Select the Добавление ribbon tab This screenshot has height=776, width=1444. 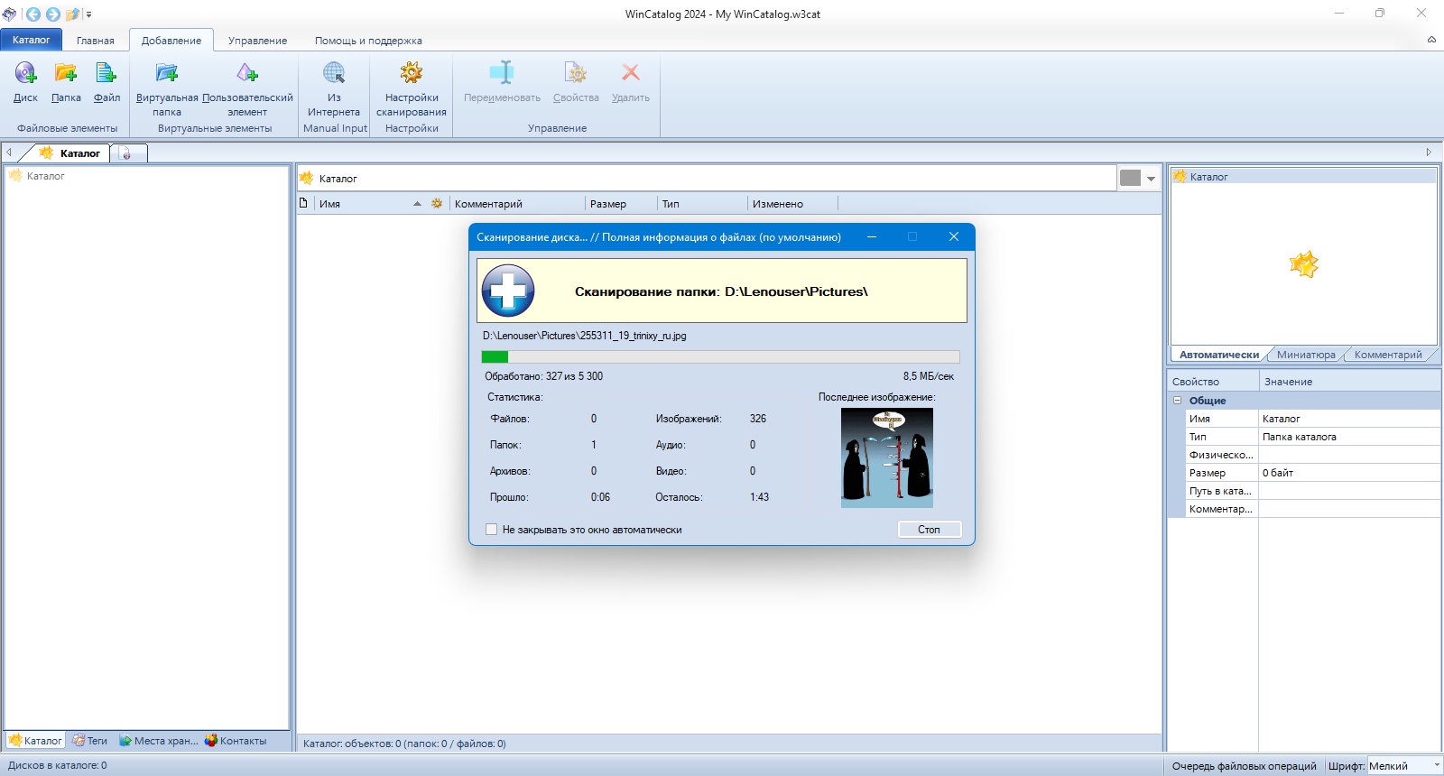click(x=171, y=41)
